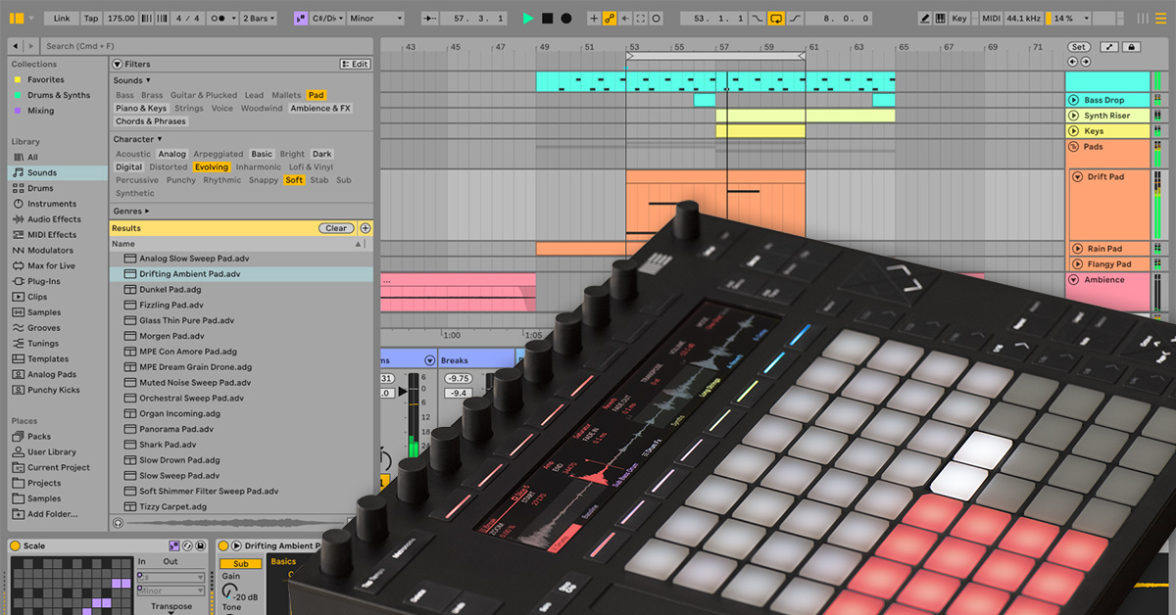
Task: Select Tizzy Carpet.adg in results
Action: point(241,506)
